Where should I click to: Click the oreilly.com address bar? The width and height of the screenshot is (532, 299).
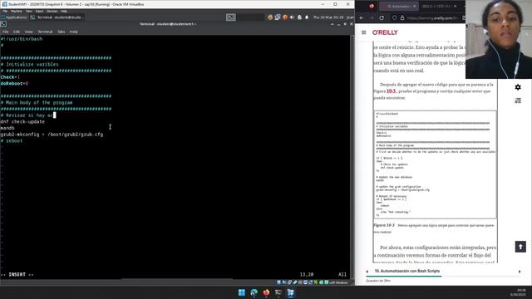pos(432,18)
